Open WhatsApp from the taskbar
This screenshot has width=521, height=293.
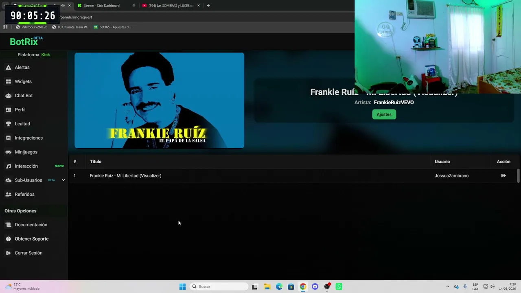click(x=339, y=287)
